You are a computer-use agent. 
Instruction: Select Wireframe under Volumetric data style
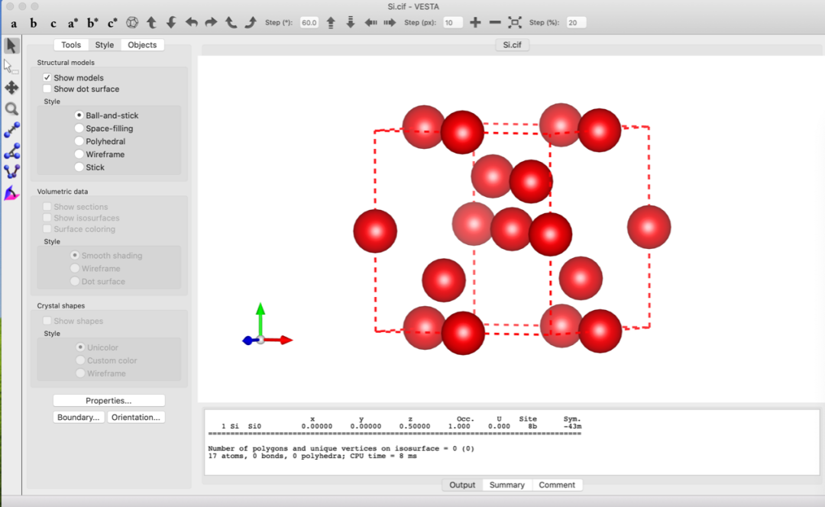(x=75, y=268)
